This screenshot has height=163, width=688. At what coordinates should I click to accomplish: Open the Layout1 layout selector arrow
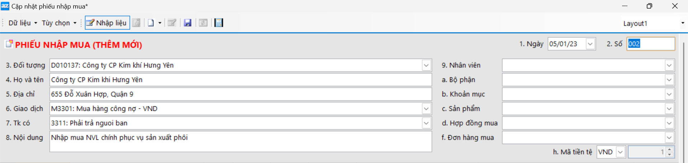pyautogui.click(x=683, y=23)
